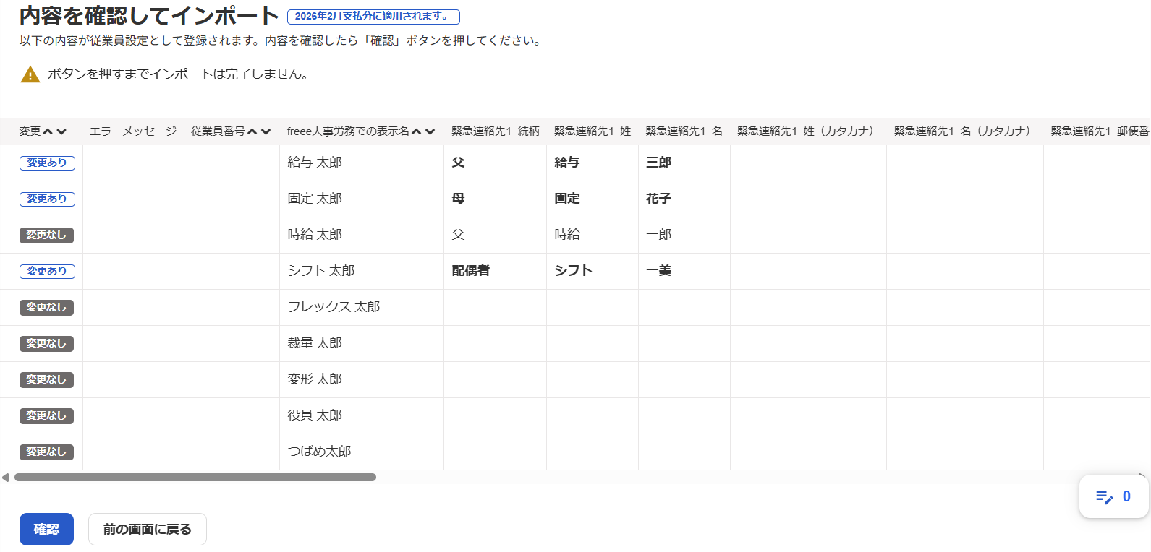Click relationship cell 母 in 固定 太郎 row
The width and height of the screenshot is (1151, 552).
(495, 199)
